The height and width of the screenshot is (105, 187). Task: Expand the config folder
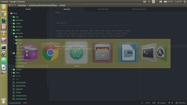(11, 23)
